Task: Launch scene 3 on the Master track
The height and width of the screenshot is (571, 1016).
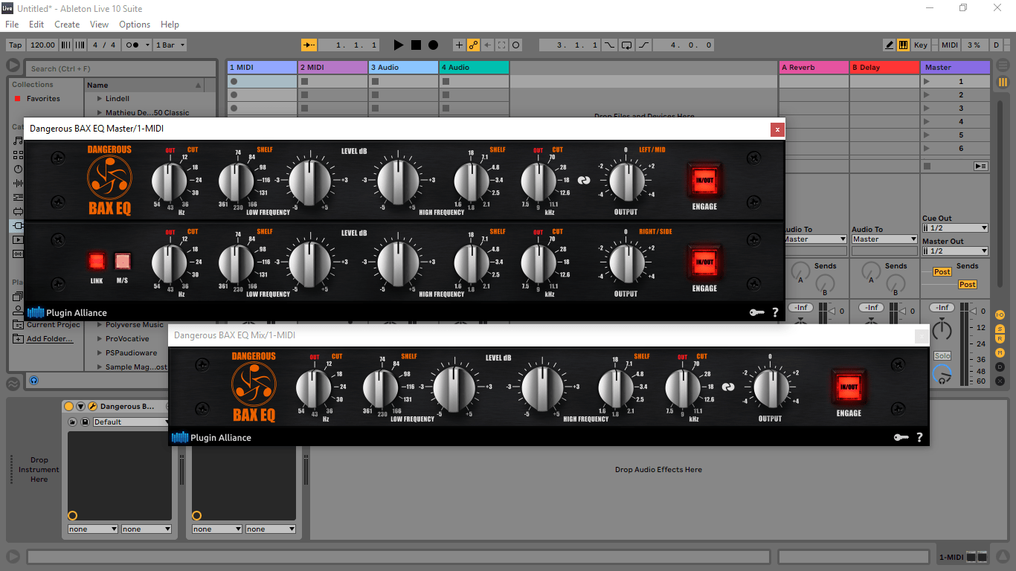Action: [x=926, y=109]
